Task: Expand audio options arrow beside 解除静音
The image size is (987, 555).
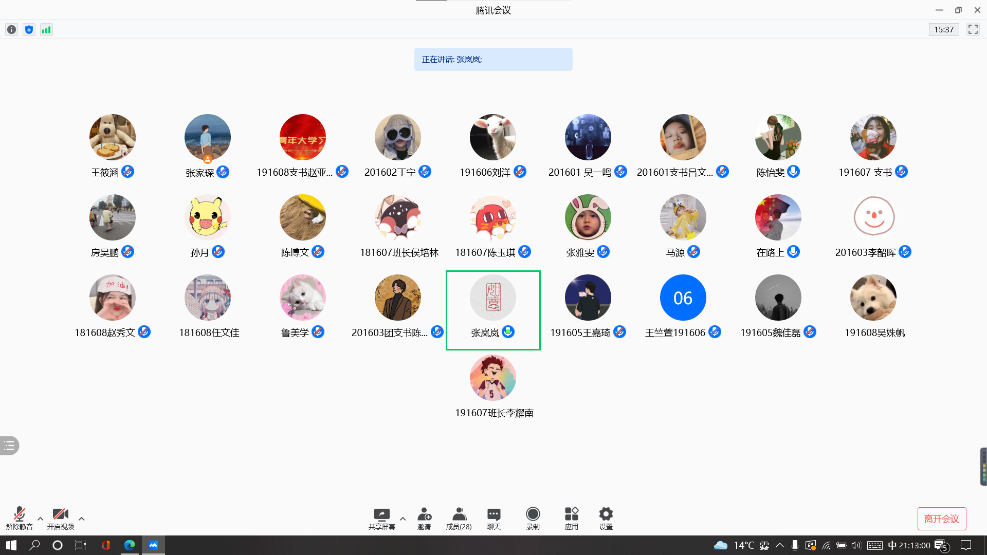Action: coord(41,519)
